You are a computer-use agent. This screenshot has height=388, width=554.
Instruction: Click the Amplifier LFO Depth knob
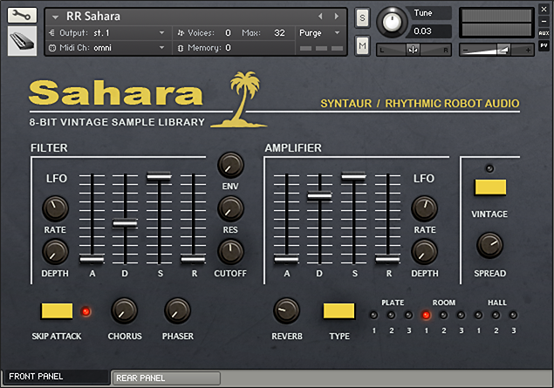[x=424, y=253]
